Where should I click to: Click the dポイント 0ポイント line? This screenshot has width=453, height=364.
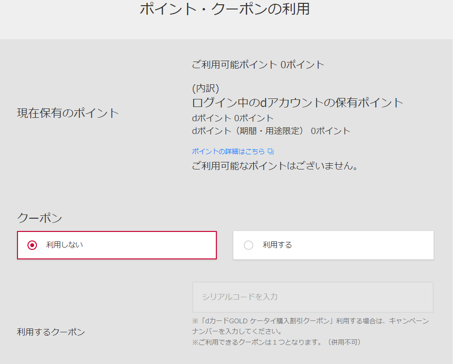(232, 118)
